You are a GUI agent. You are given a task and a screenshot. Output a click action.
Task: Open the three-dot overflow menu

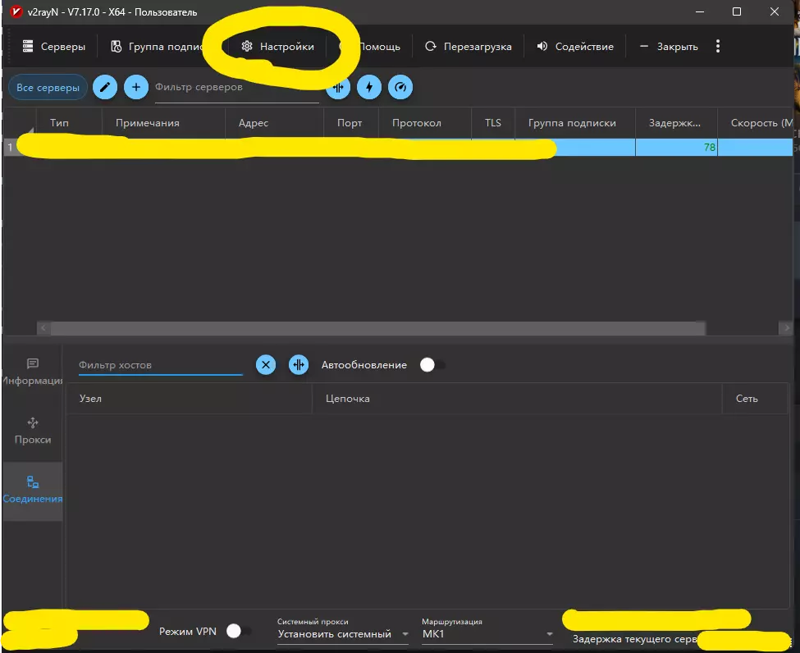718,47
